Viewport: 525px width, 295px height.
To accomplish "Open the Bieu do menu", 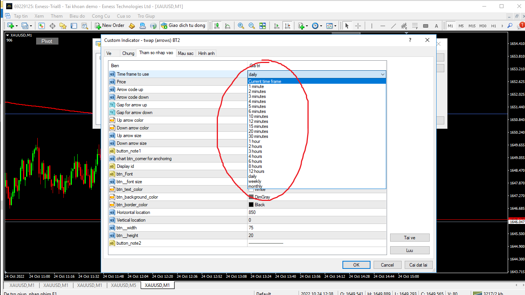I will (x=77, y=16).
